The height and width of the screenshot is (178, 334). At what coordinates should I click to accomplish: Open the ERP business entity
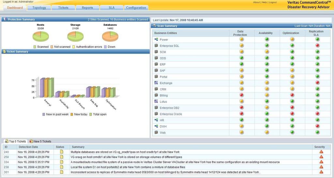[163, 64]
